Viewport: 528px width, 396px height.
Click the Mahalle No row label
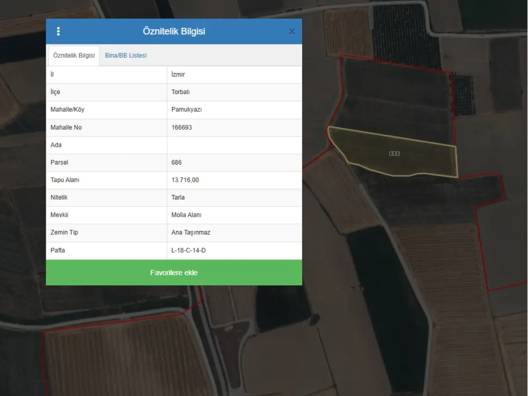coord(66,127)
